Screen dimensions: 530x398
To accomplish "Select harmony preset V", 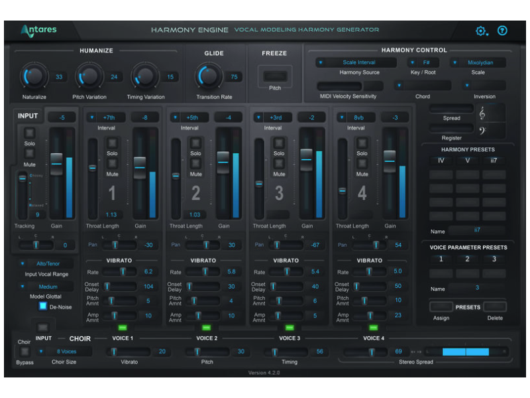I will pos(468,161).
